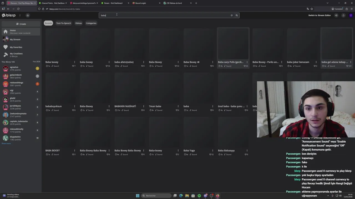
Task: Click the Create button
Action: 21,24
